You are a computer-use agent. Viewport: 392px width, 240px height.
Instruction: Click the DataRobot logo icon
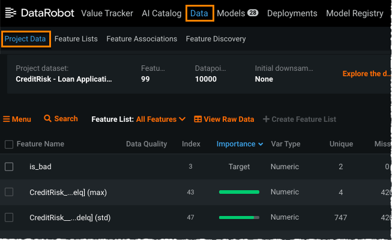(x=11, y=13)
